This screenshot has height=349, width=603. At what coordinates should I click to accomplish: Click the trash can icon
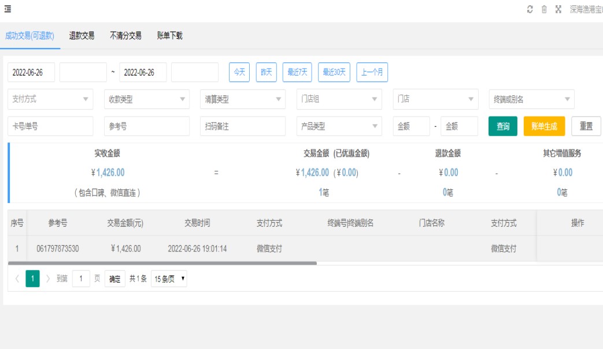544,9
